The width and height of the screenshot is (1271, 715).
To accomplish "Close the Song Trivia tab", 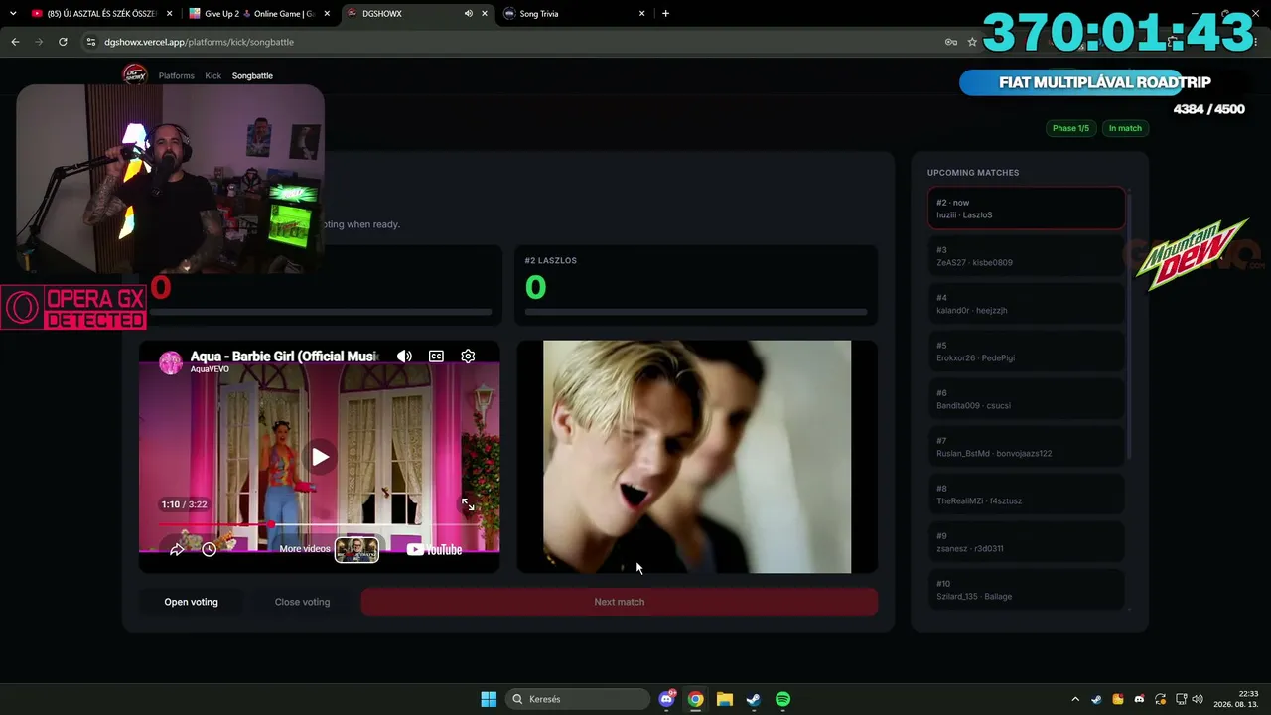I will click(641, 14).
